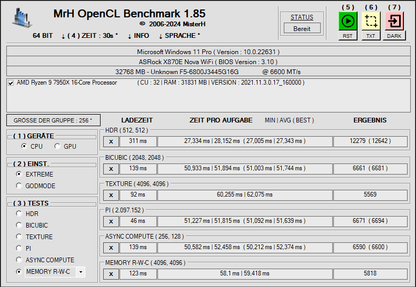This screenshot has width=416, height=287.
Task: Click GRÖSSE DER GRUPPE : 256 button
Action: tap(53, 120)
